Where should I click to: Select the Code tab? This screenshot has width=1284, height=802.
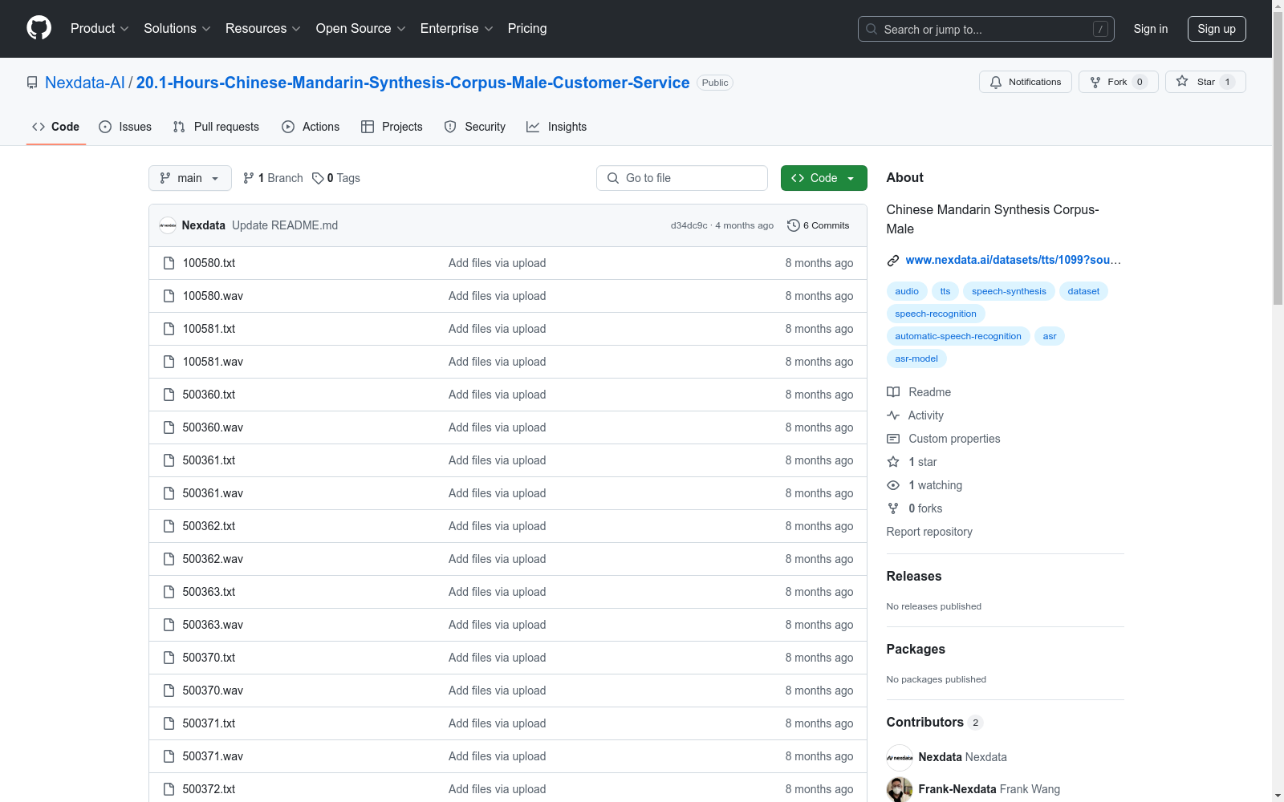click(x=56, y=127)
